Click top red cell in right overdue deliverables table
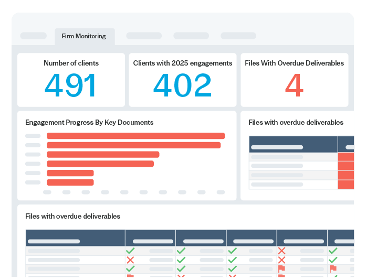Image resolution: width=366 pixels, height=280 pixels. tap(346, 157)
